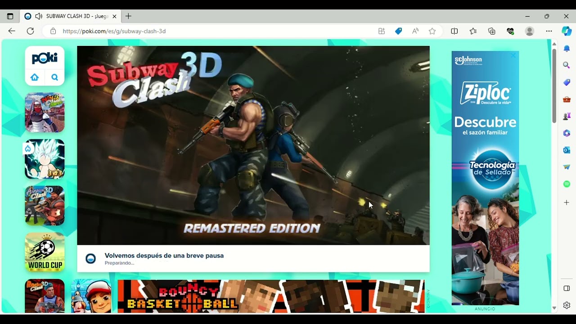
Task: Open the apps grid icon in address bar
Action: (x=382, y=31)
